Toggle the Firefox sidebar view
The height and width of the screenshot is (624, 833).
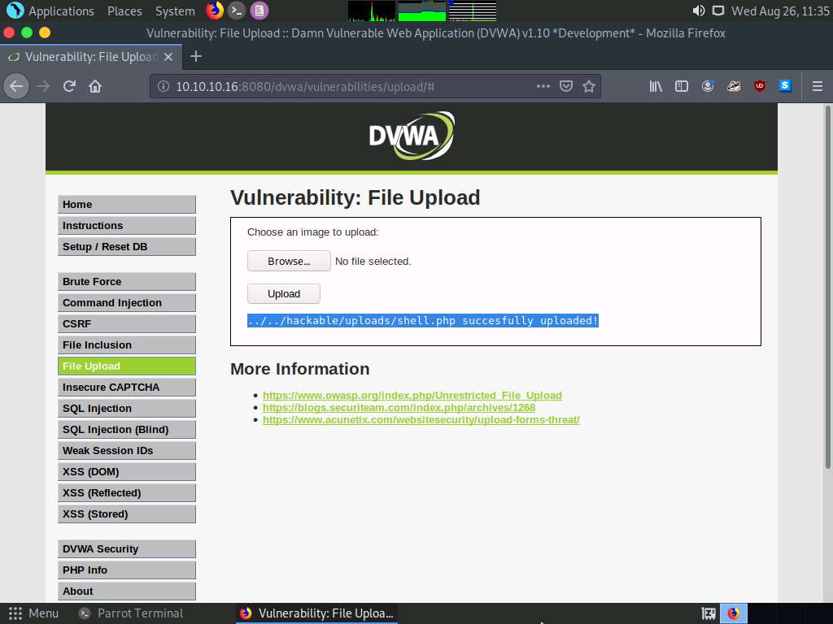[x=682, y=86]
